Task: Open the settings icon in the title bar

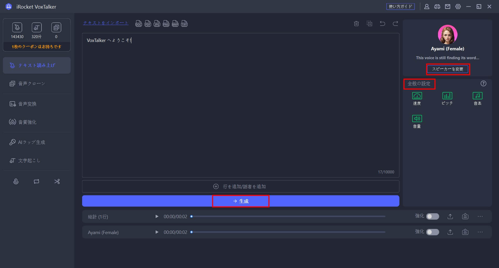Action: pos(458,7)
